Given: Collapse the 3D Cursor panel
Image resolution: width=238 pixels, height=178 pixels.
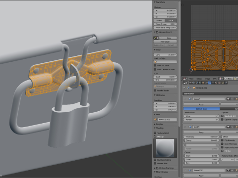Looking at the screenshot, I should coord(155,95).
